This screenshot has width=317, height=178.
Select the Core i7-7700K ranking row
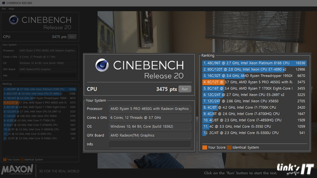tap(40, 120)
